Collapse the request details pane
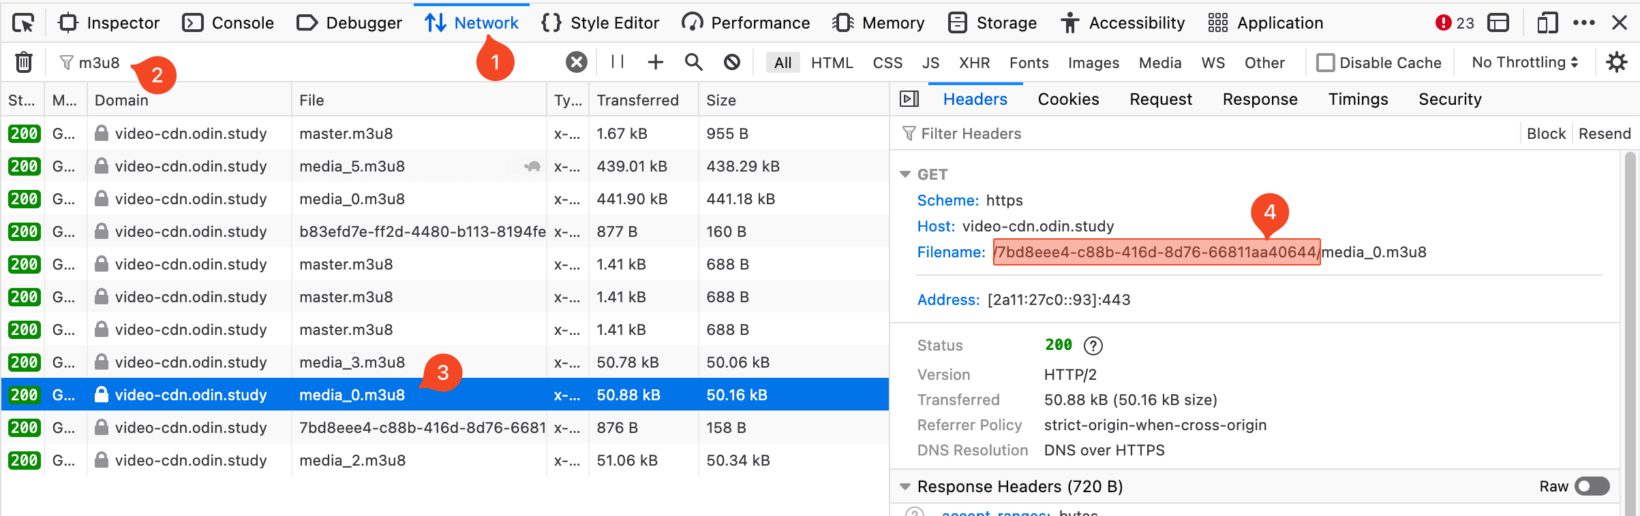 coord(909,99)
